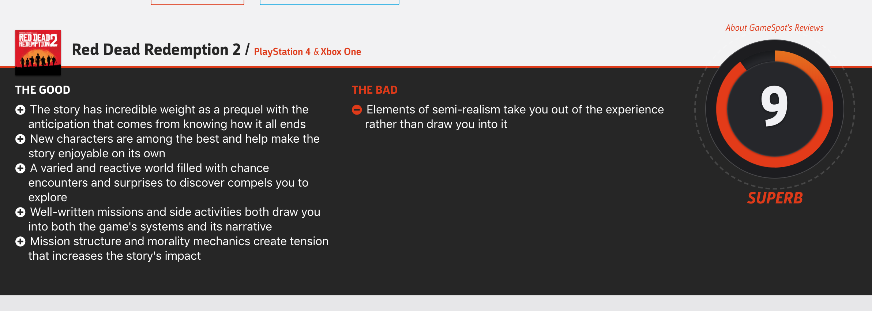The height and width of the screenshot is (311, 872).
Task: Open the About GameSpot's Reviews link
Action: click(x=774, y=28)
